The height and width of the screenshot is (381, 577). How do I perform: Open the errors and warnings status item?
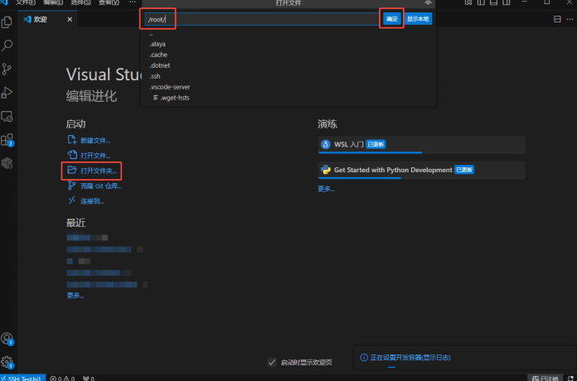(x=62, y=378)
